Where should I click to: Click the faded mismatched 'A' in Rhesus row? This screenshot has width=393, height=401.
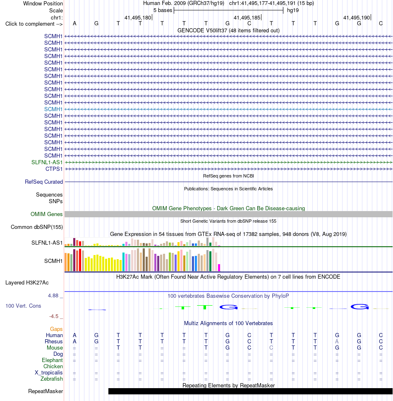point(337,341)
